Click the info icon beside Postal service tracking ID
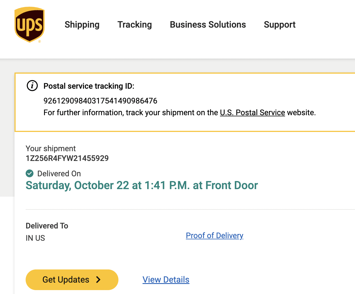355x294 pixels. click(x=32, y=86)
